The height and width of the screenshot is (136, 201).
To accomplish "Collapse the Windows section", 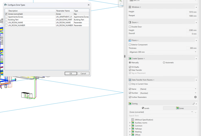I will (196, 7).
